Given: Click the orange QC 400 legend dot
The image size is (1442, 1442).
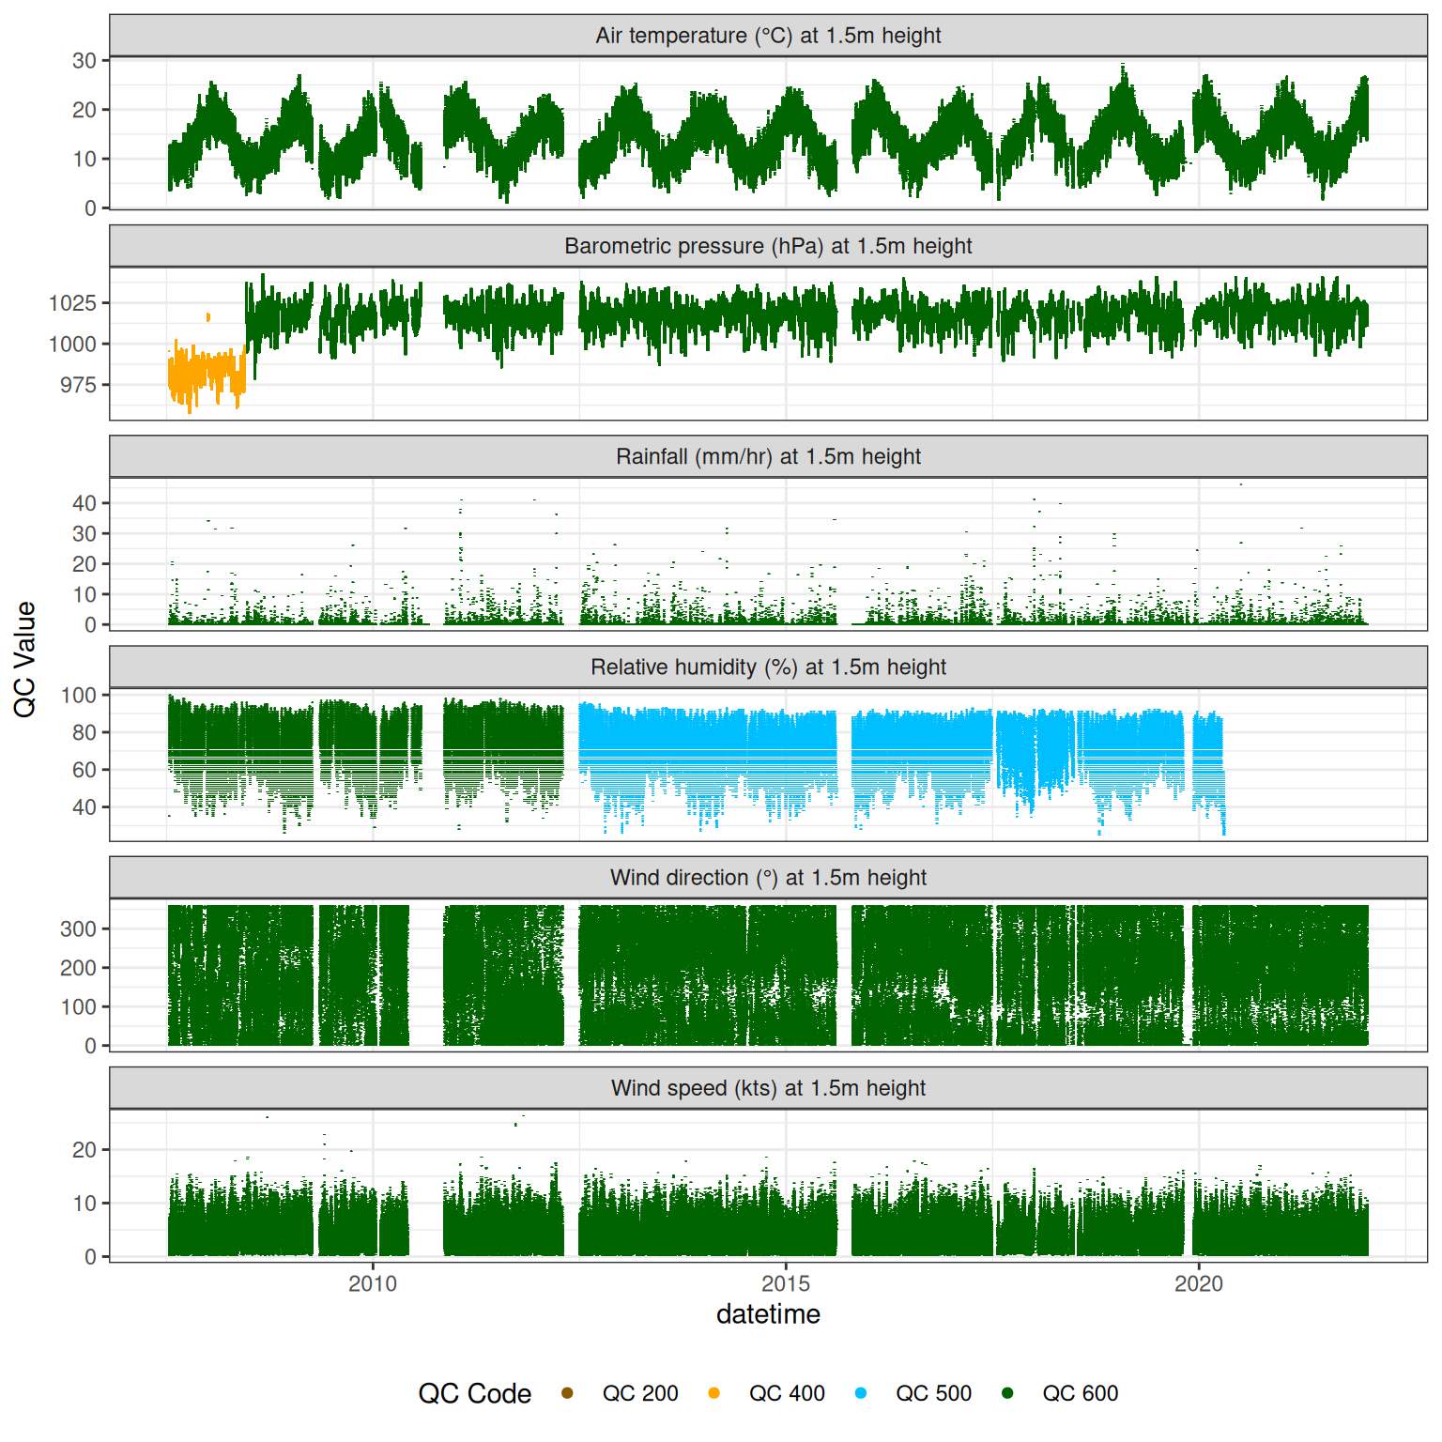Looking at the screenshot, I should click(x=713, y=1393).
